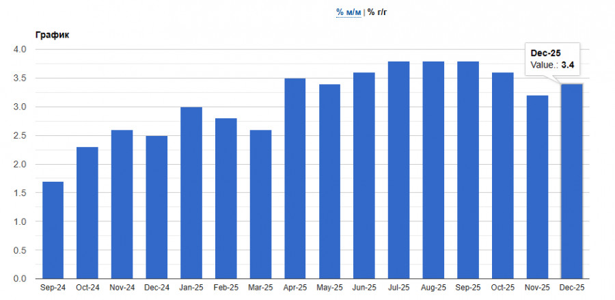Click the "График" chart heading
The height and width of the screenshot is (300, 615).
click(53, 35)
